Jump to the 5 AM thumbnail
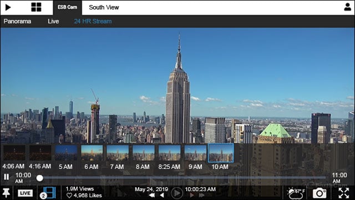 tap(66, 153)
